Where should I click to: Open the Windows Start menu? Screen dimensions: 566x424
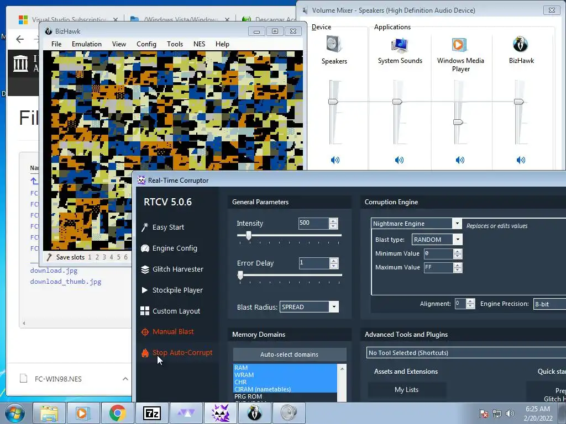[x=15, y=413]
